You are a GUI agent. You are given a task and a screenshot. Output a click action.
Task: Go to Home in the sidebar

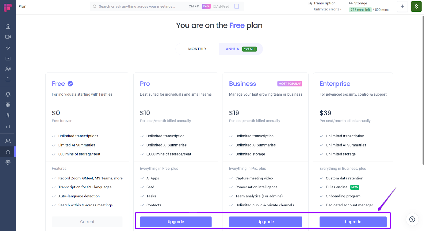point(8,26)
